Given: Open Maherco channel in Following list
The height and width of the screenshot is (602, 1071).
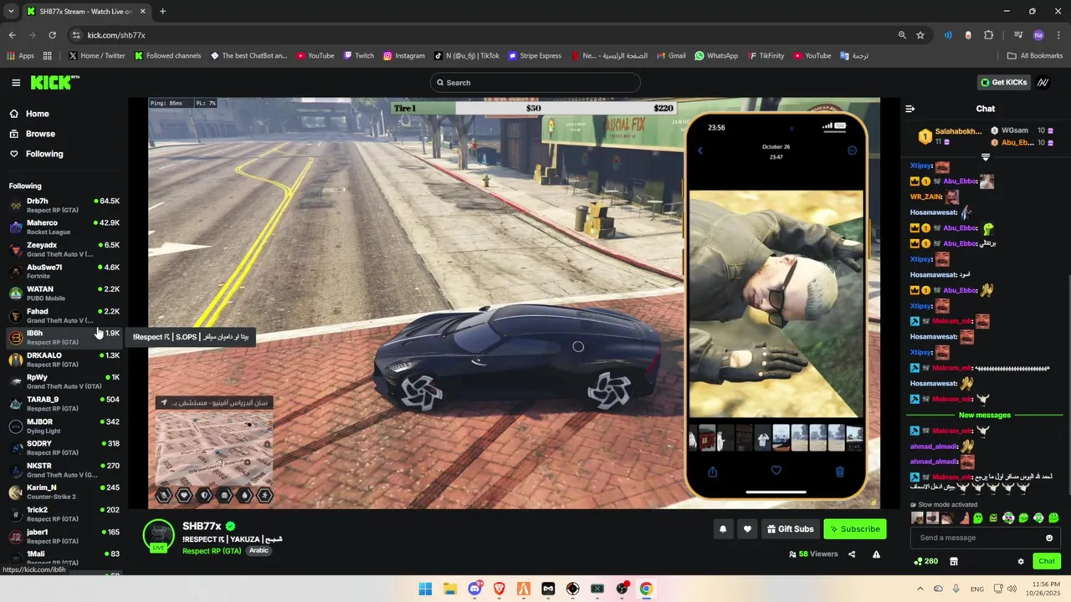Looking at the screenshot, I should tap(64, 227).
